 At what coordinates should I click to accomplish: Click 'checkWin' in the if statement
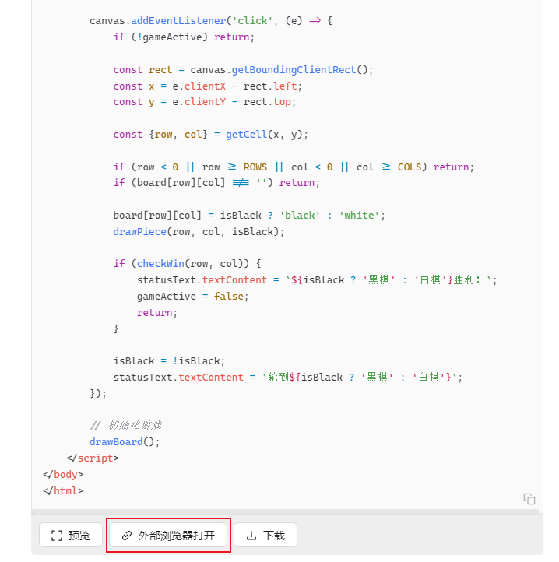coord(160,263)
